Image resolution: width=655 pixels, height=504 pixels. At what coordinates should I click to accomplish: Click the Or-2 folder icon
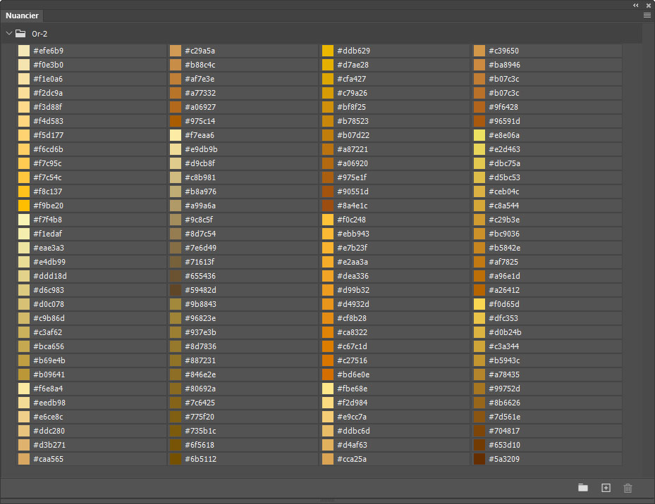20,33
